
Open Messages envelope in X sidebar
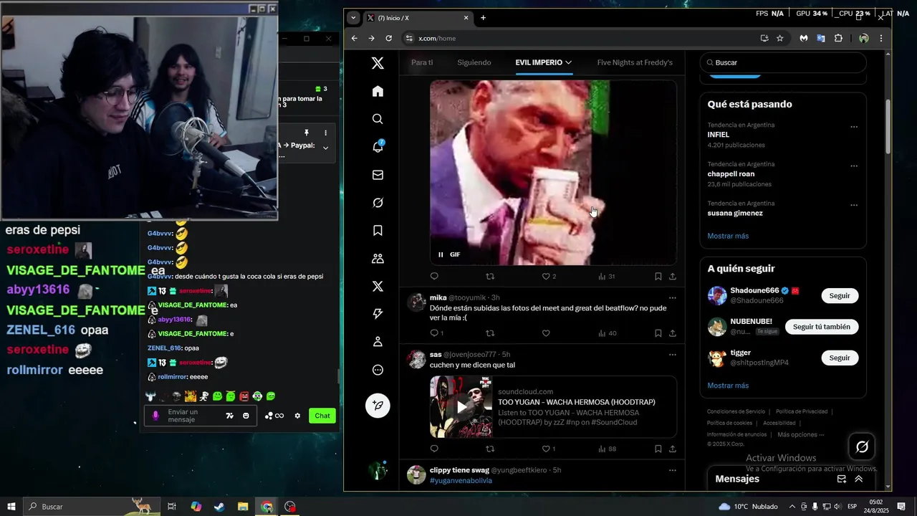point(378,175)
